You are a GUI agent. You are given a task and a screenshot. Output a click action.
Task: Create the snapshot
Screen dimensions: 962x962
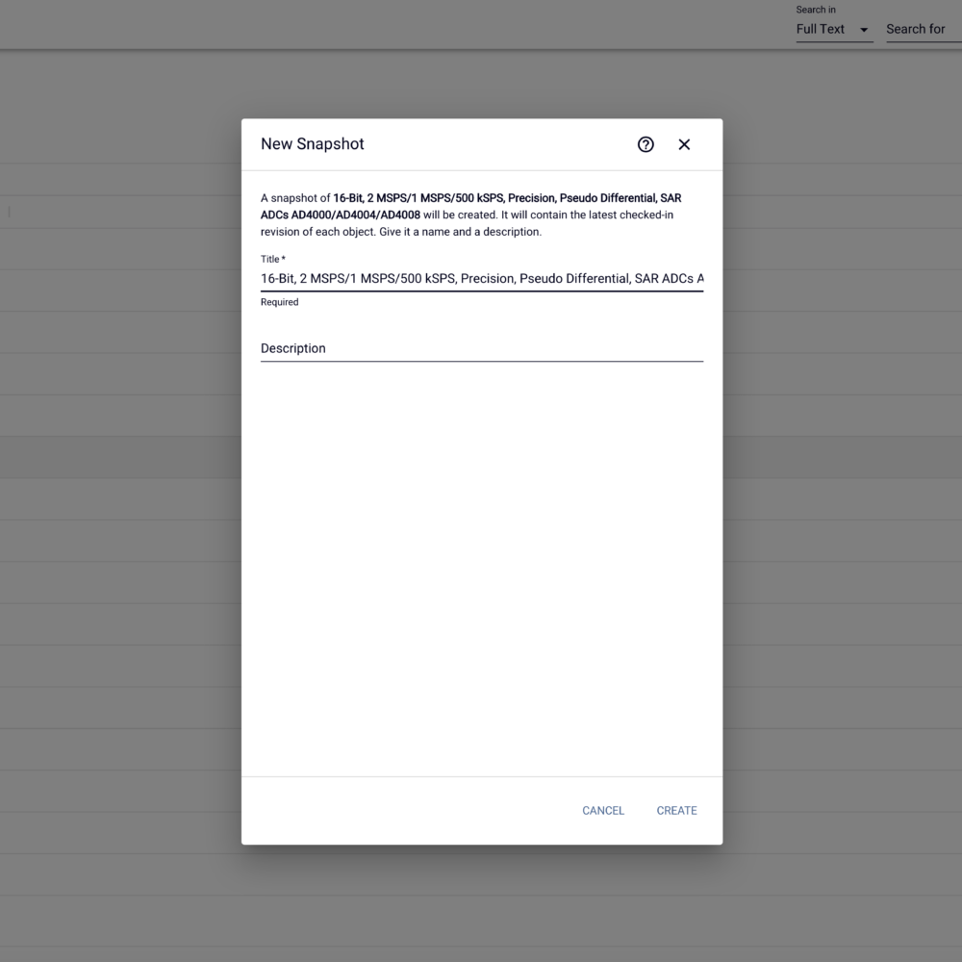[676, 810]
